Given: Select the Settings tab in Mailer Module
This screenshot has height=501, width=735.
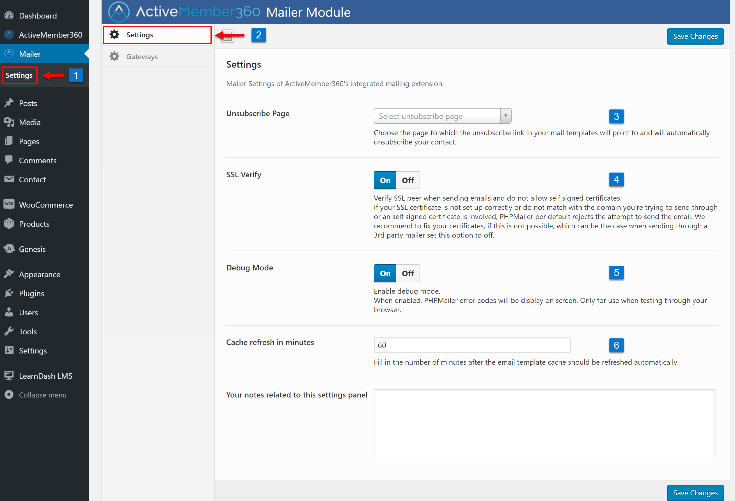Looking at the screenshot, I should 157,35.
